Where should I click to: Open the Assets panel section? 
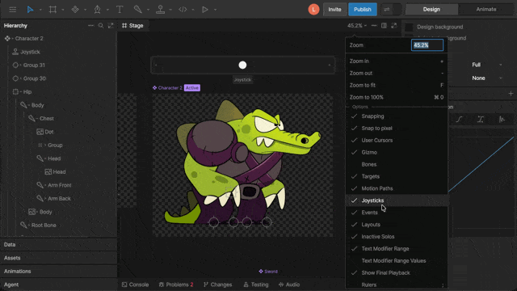click(x=59, y=258)
